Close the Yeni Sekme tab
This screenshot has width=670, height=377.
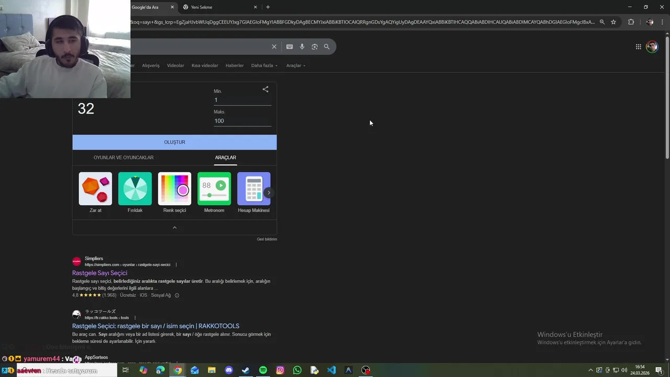(x=255, y=7)
